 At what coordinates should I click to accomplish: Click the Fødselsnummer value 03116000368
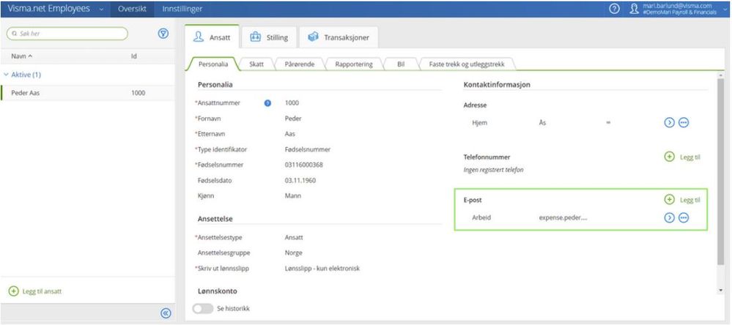coord(304,165)
